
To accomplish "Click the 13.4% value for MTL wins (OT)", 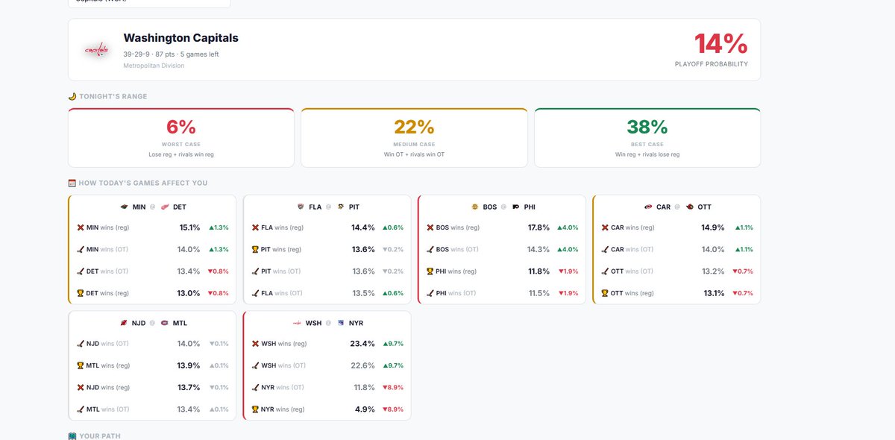I will pos(189,409).
